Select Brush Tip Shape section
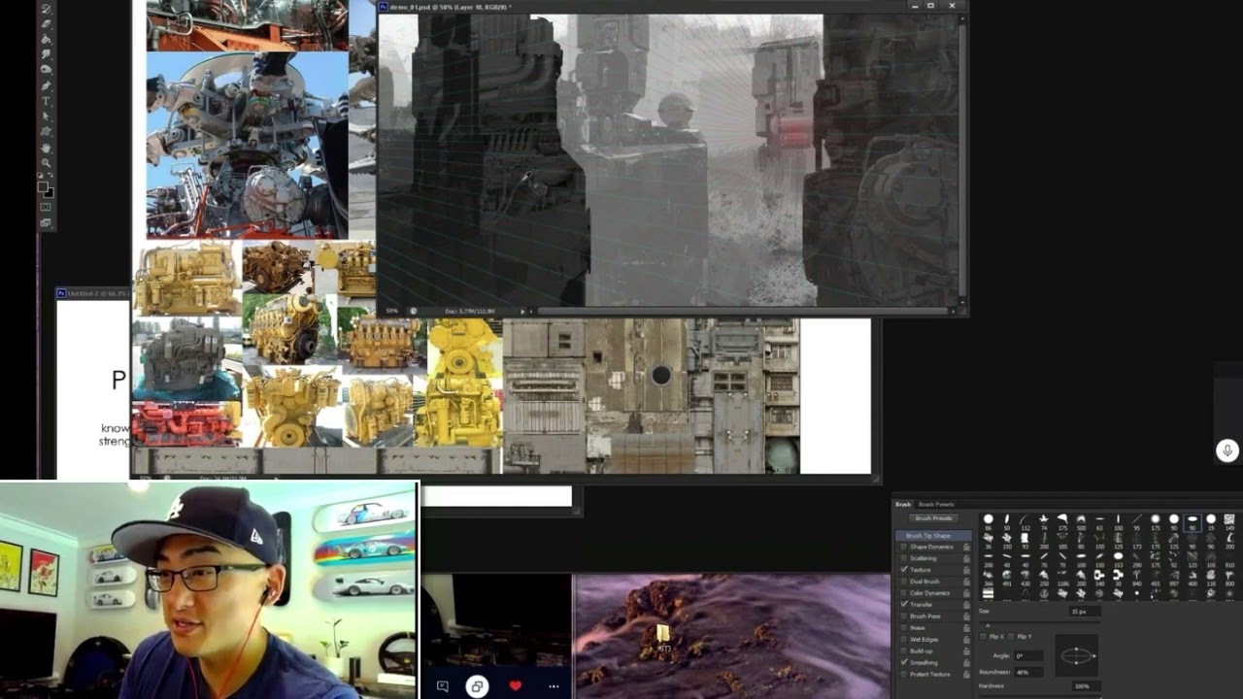Viewport: 1243px width, 699px height. tap(933, 536)
